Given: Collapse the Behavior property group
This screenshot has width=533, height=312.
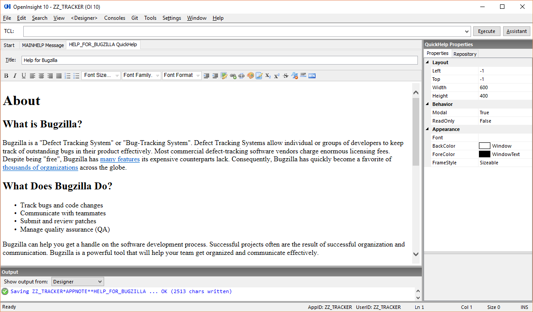Looking at the screenshot, I should (x=428, y=104).
